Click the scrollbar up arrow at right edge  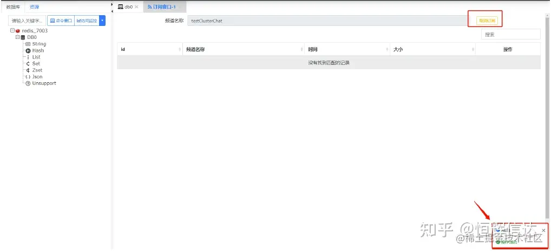tap(548, 16)
